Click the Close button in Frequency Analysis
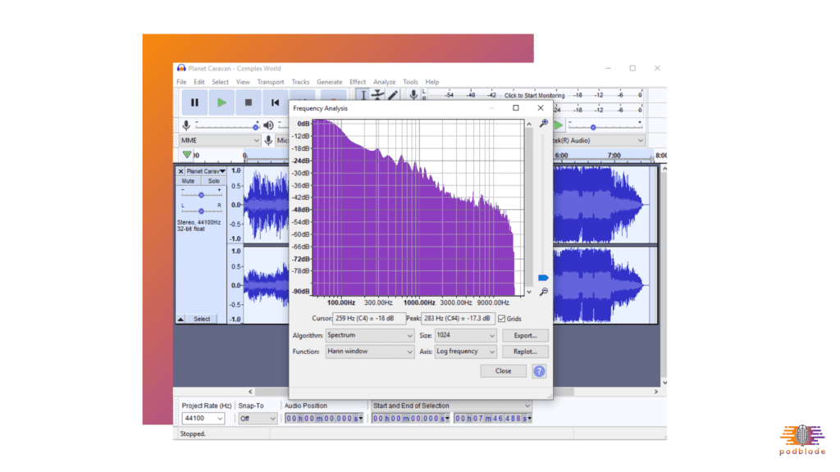This screenshot has width=840, height=472. pyautogui.click(x=503, y=371)
